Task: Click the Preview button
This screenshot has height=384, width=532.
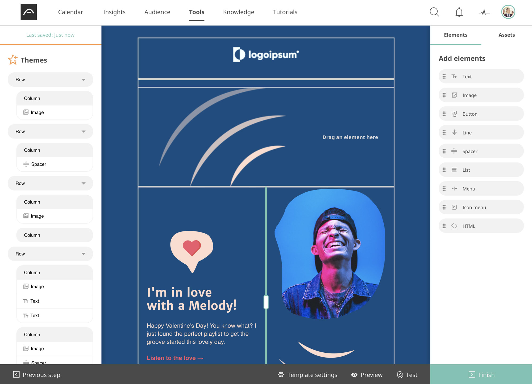Action: pos(367,374)
